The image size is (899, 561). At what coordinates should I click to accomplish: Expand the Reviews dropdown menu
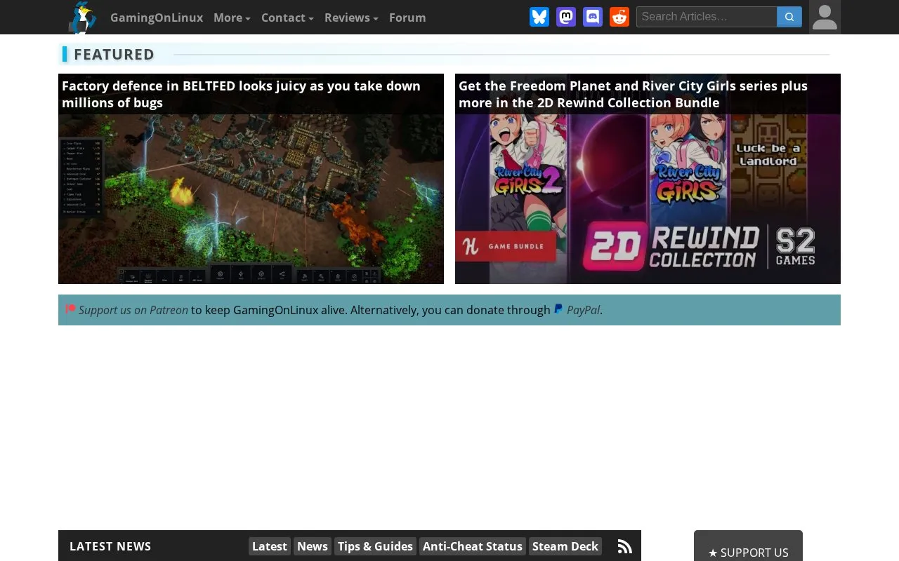click(351, 18)
